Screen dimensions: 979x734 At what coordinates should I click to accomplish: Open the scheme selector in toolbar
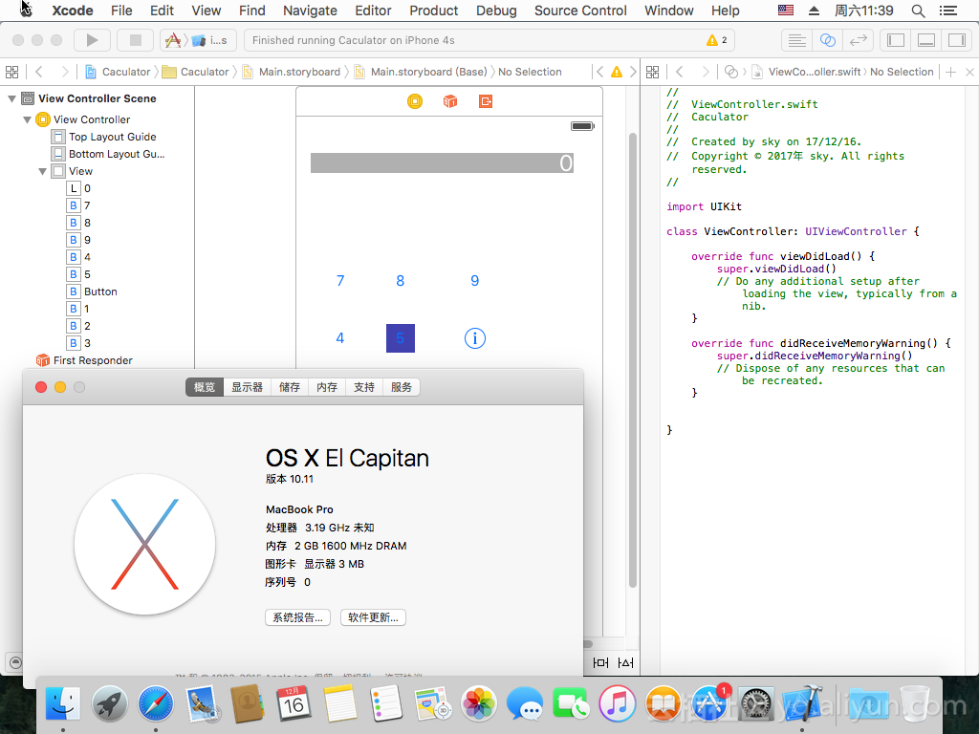pyautogui.click(x=198, y=40)
